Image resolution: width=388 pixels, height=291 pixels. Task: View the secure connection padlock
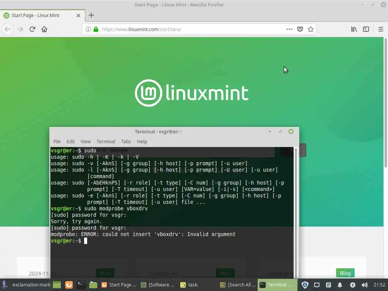pyautogui.click(x=96, y=29)
